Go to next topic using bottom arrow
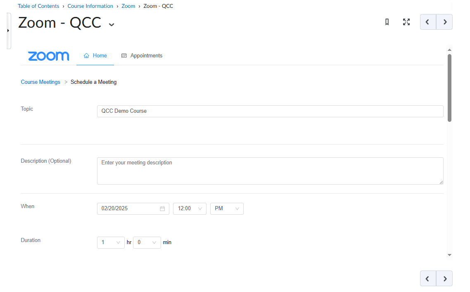The image size is (470, 292). tap(444, 278)
